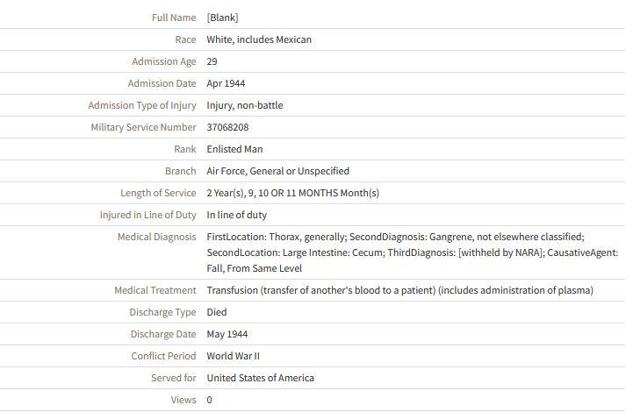Image resolution: width=633 pixels, height=412 pixels.
Task: Click the Views count value 0
Action: [x=210, y=400]
